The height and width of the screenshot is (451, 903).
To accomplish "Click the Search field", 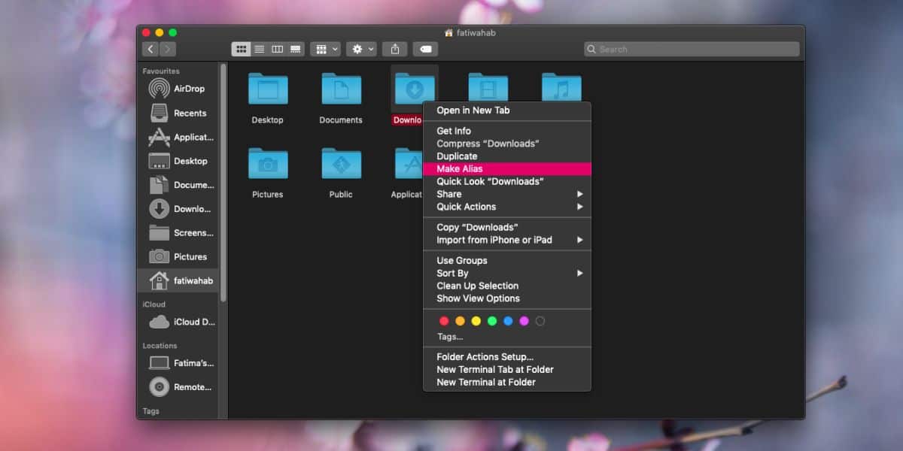I will [692, 49].
